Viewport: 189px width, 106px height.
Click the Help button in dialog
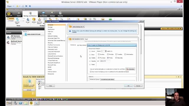pyautogui.click(x=50, y=86)
